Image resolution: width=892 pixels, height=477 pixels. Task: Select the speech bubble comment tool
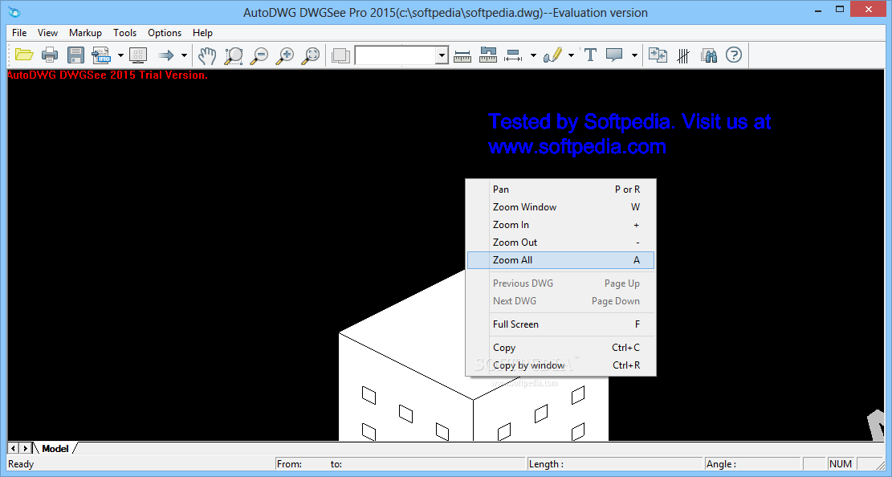(614, 55)
